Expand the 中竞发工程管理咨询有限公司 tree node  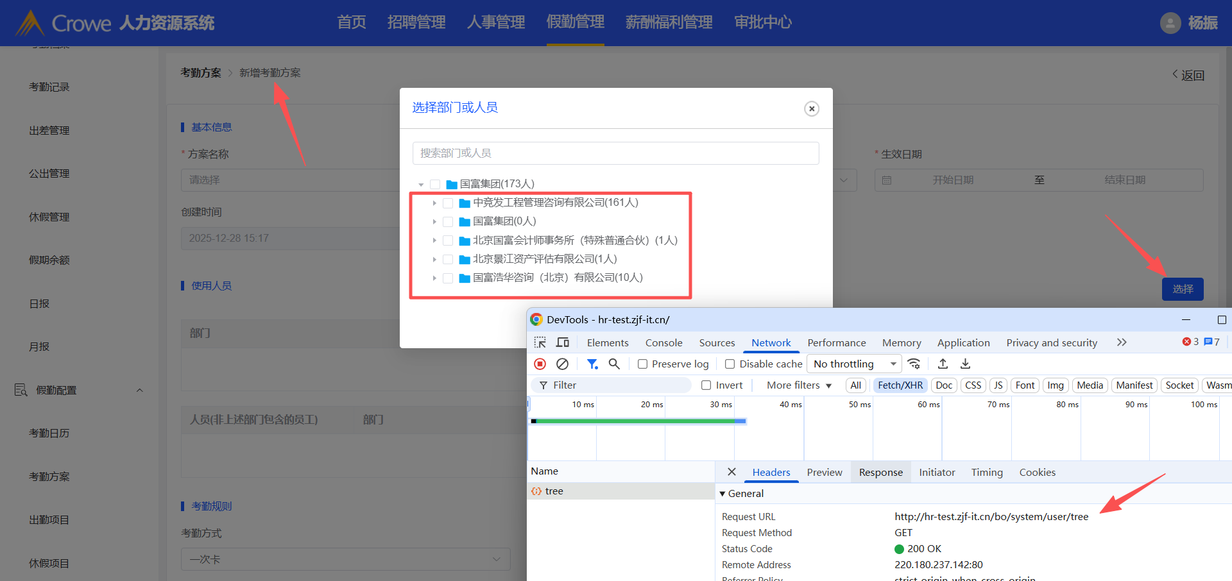[434, 203]
